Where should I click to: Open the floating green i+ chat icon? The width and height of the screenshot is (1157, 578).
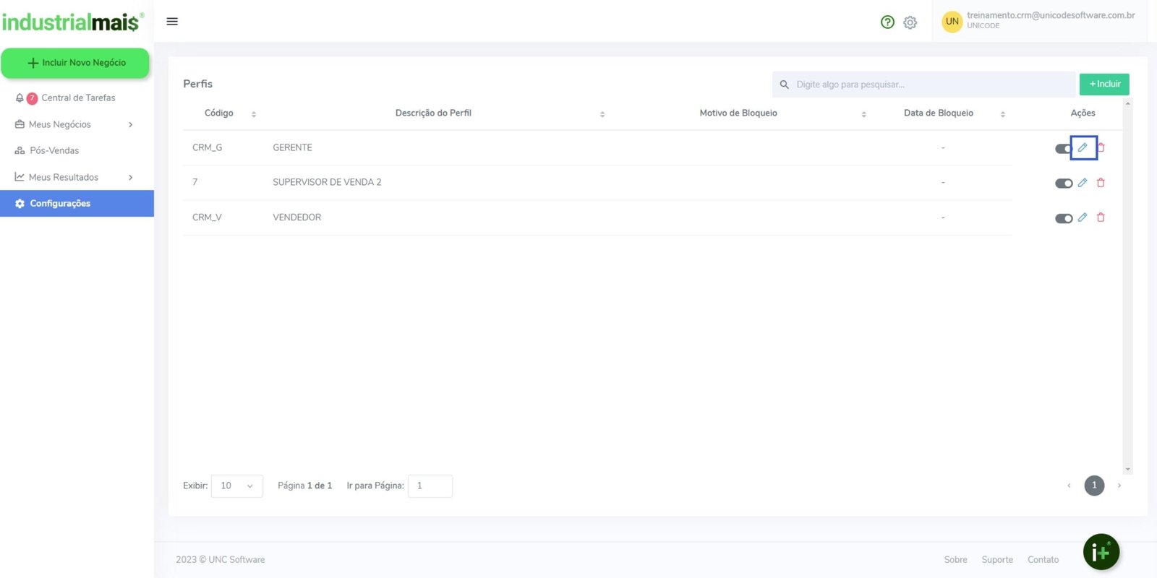1101,552
